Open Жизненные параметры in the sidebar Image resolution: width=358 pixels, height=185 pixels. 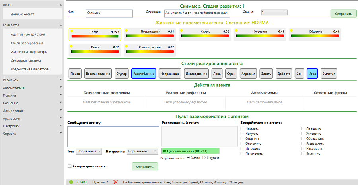coord(29,52)
